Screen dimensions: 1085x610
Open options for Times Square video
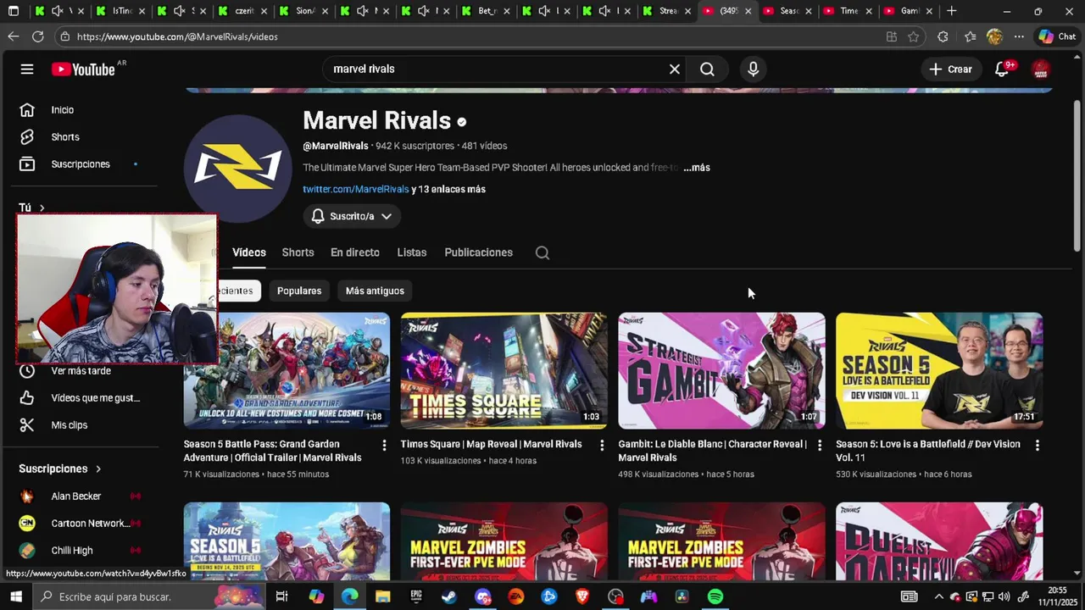click(602, 445)
